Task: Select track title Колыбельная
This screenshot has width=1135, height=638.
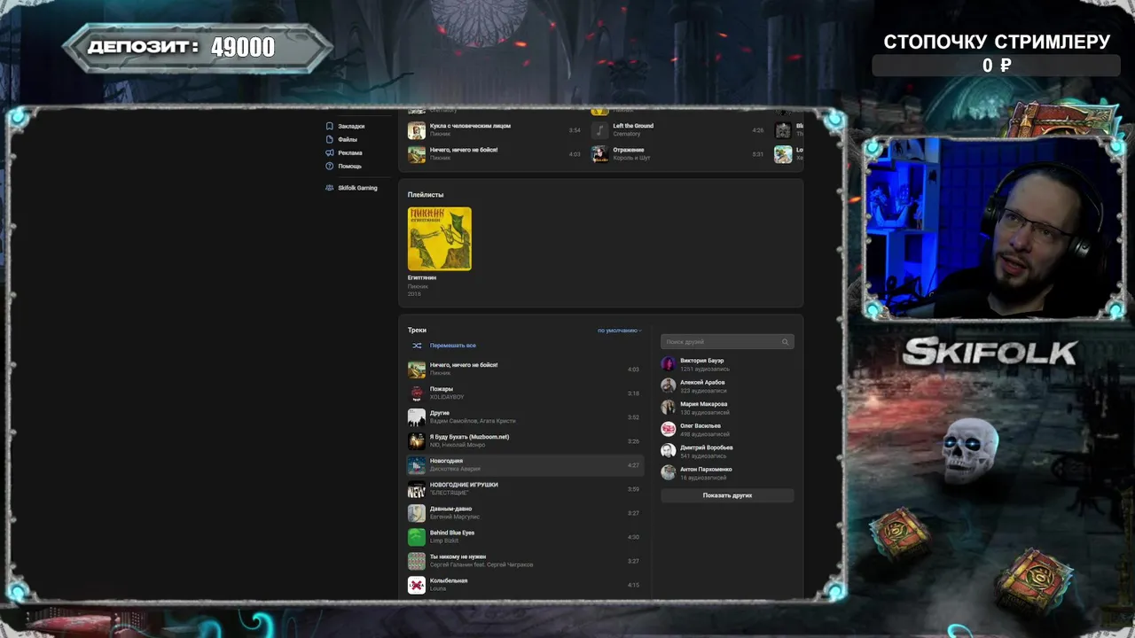Action: (449, 580)
